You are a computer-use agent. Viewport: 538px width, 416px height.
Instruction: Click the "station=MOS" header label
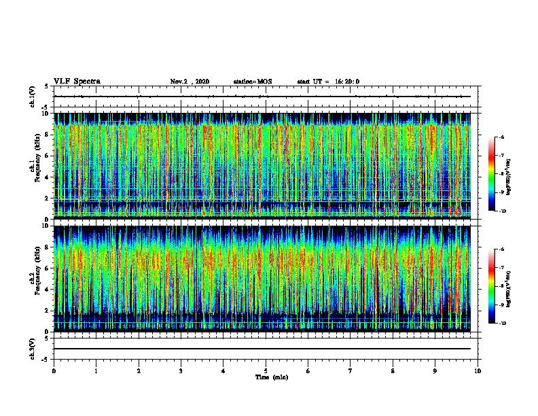click(253, 82)
